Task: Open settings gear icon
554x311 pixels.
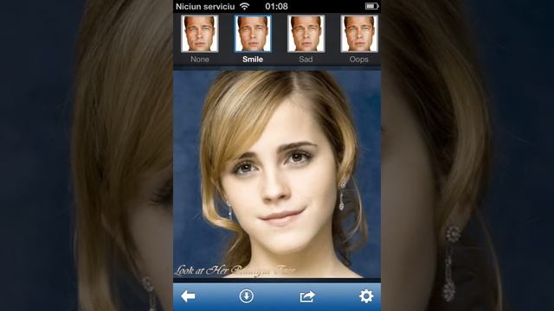Action: [x=366, y=296]
